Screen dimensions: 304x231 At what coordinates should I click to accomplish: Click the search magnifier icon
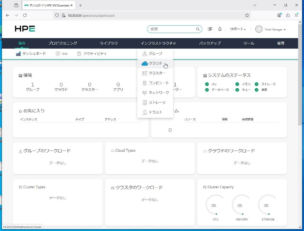tap(198, 29)
